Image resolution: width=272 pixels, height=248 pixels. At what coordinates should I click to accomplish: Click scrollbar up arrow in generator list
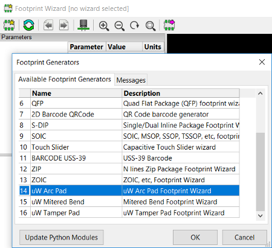click(261, 94)
